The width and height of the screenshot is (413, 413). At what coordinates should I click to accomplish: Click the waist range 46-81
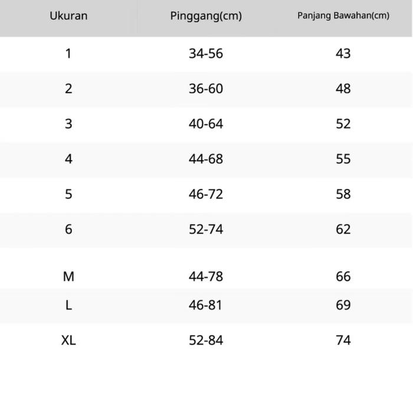point(206,306)
